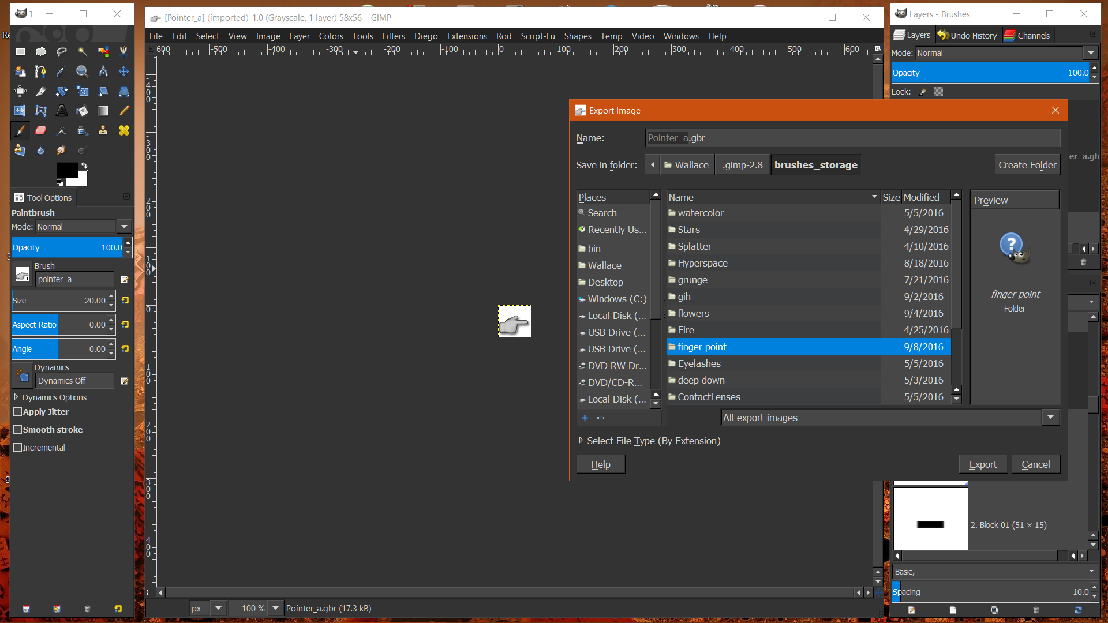The width and height of the screenshot is (1108, 623).
Task: Add current folder to Places bookmarks
Action: coord(585,418)
